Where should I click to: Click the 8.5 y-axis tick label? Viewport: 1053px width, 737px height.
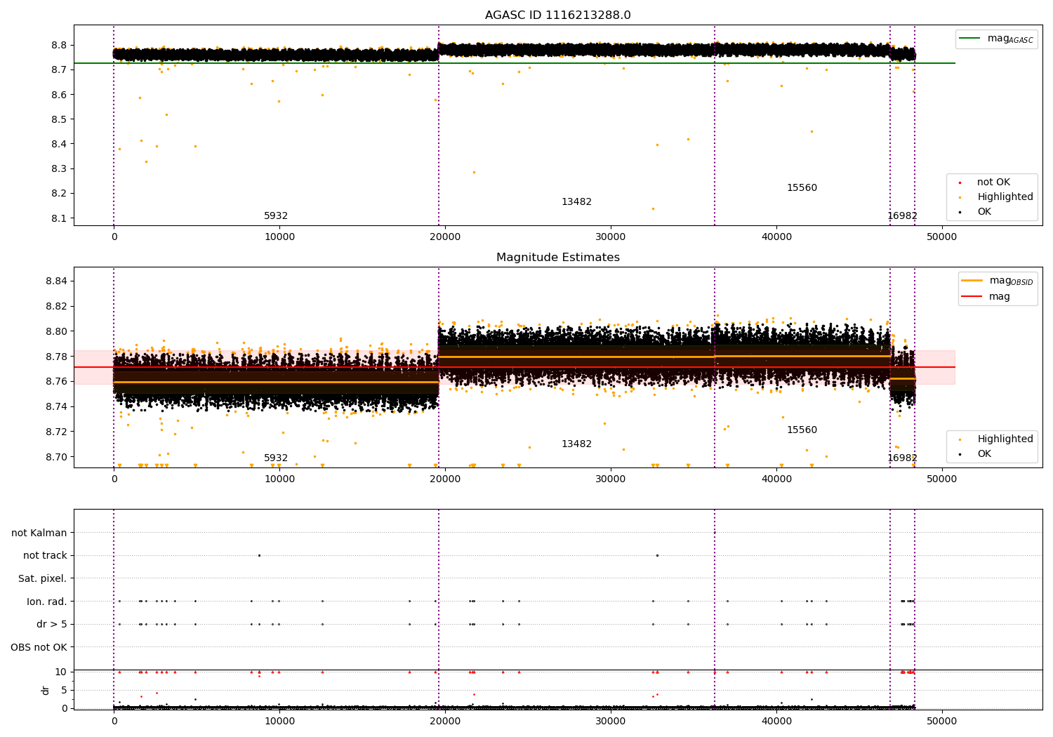click(x=60, y=120)
